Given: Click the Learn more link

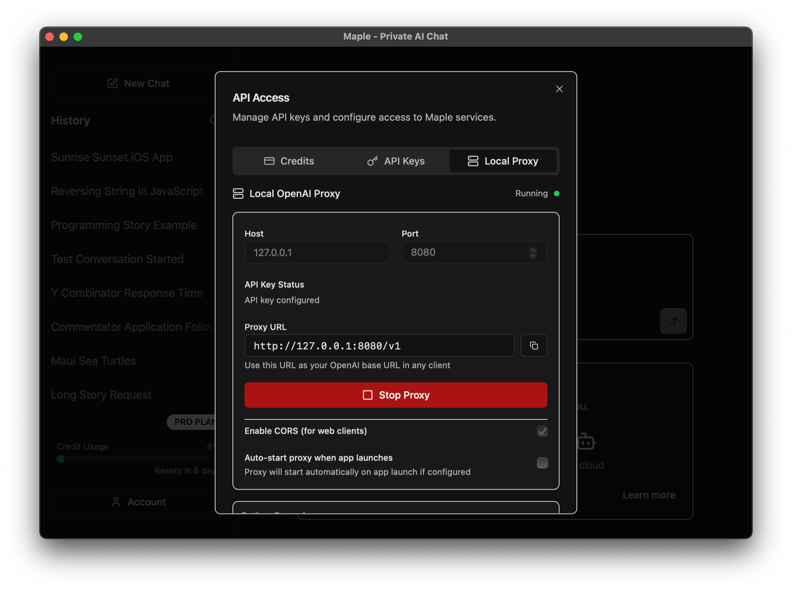Looking at the screenshot, I should 648,495.
